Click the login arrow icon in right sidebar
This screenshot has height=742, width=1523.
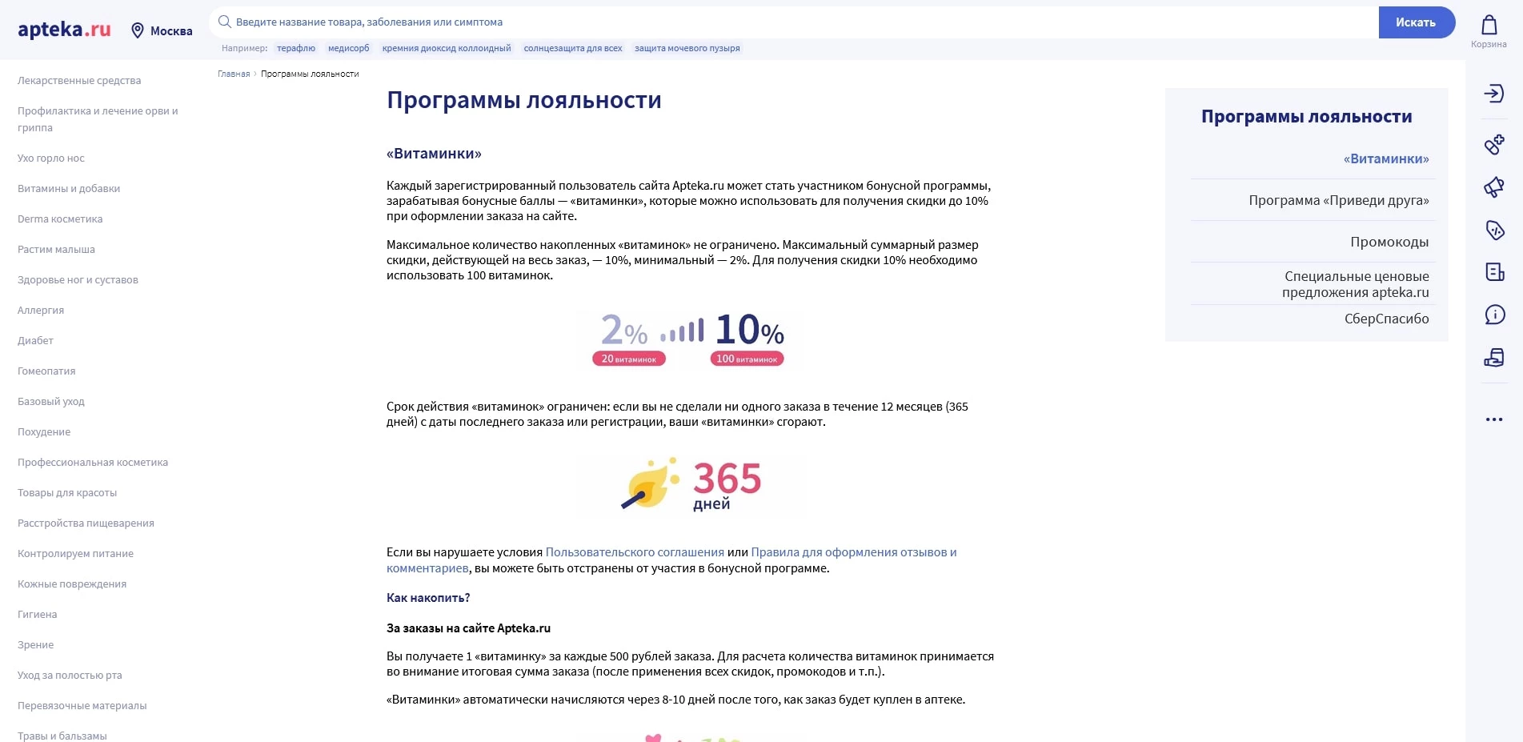click(x=1493, y=94)
